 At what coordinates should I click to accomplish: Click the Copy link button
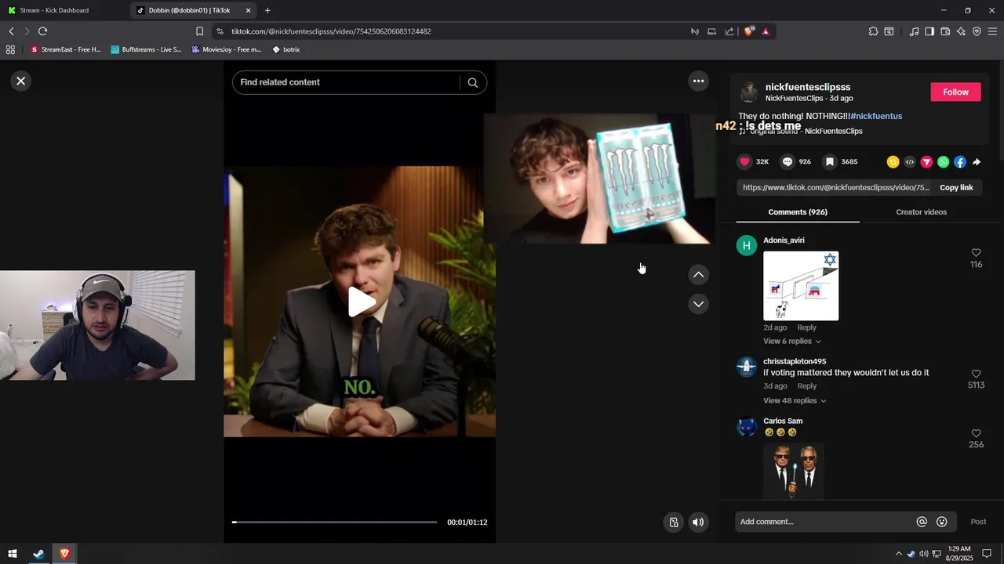956,187
